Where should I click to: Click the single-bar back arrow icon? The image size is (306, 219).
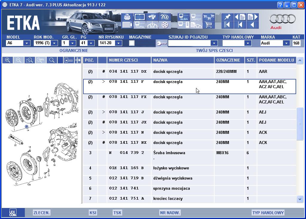240,25
